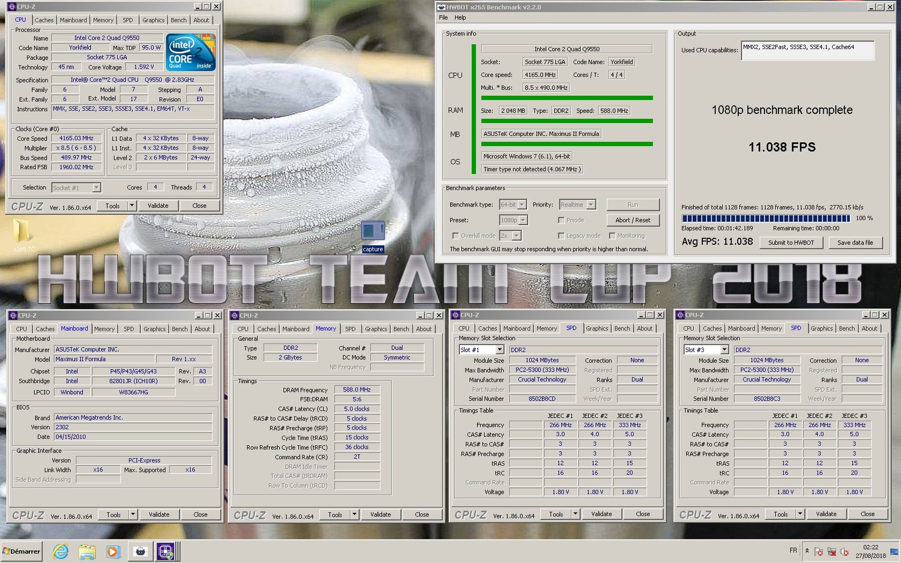Click the volume speaker tray icon
Image resolution: width=901 pixels, height=563 pixels.
[x=844, y=552]
